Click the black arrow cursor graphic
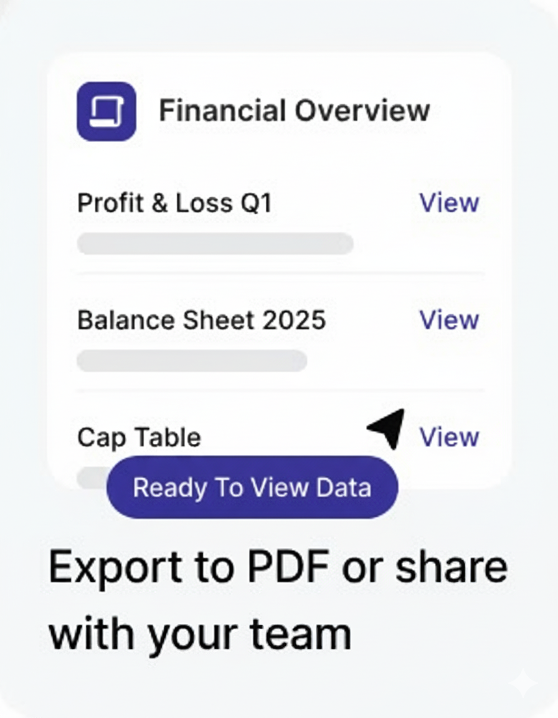Viewport: 558px width, 718px height. [x=389, y=428]
